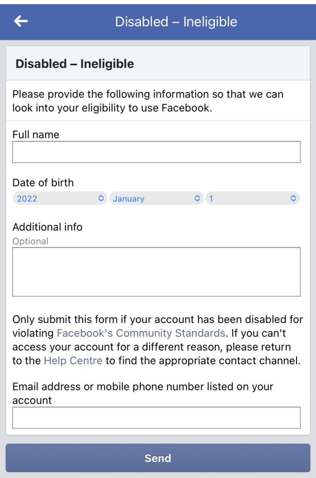
Task: Click the bold 'Disabled – Ineligible' card heading
Action: tap(75, 64)
